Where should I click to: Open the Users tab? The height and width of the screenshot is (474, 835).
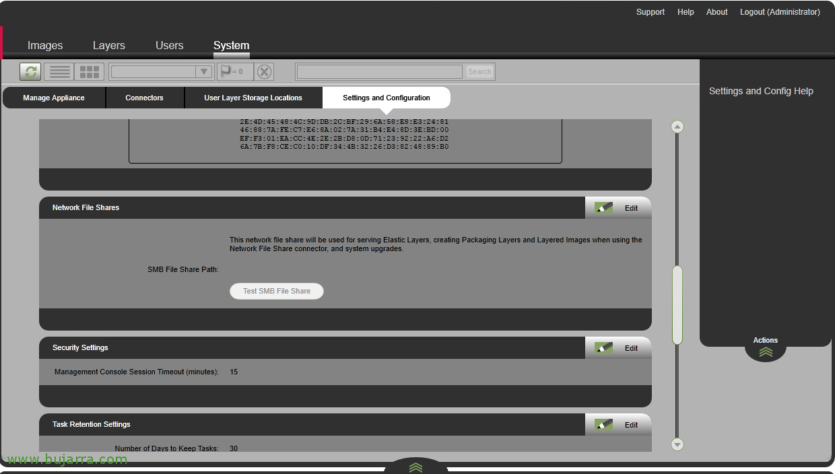(170, 46)
